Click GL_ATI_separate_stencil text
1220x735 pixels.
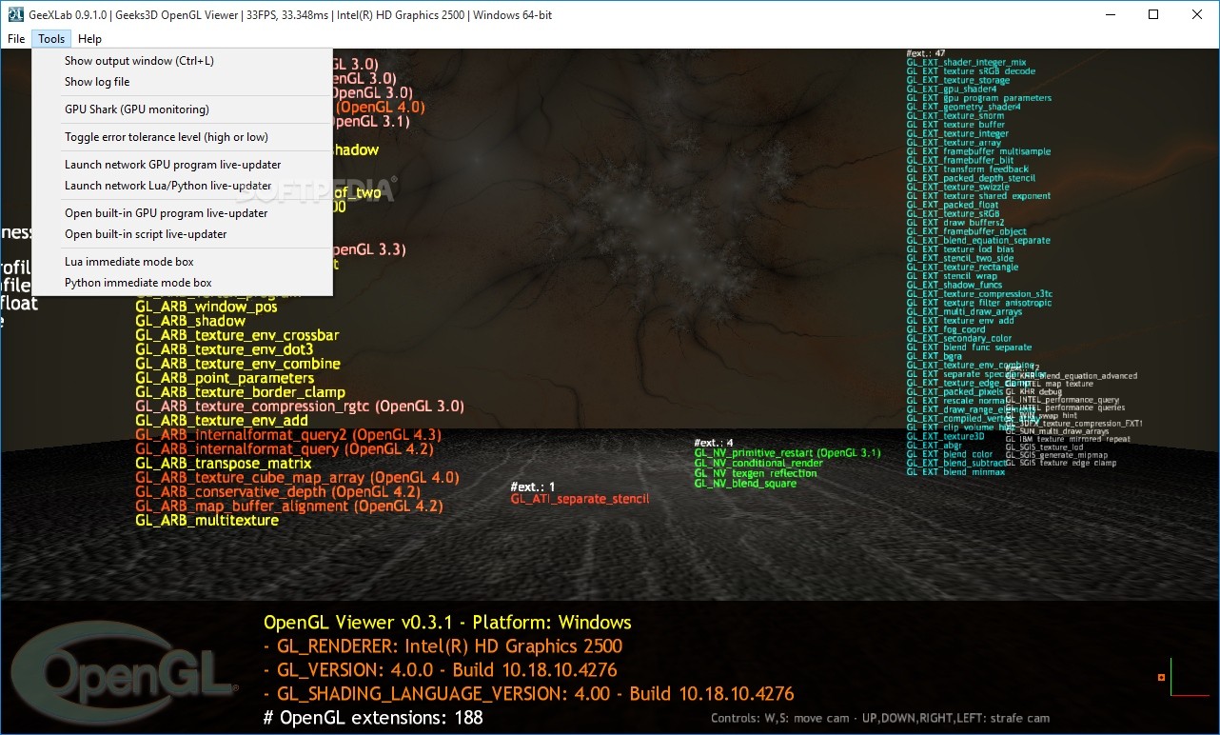pyautogui.click(x=580, y=499)
